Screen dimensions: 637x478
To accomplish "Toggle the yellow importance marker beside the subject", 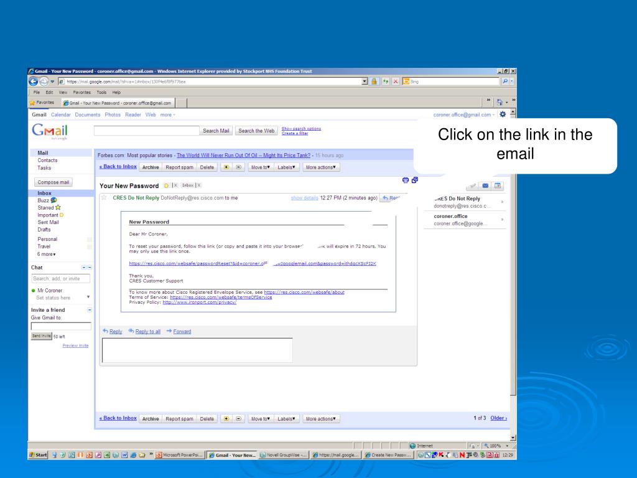I will pos(166,185).
